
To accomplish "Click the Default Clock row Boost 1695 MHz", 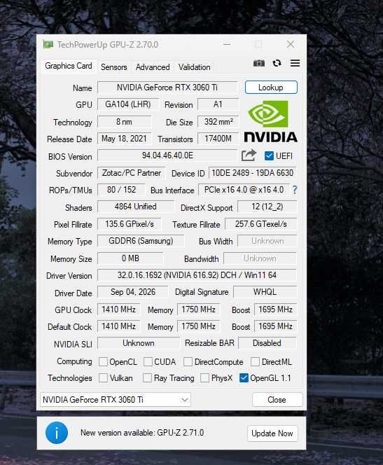I will [x=275, y=326].
